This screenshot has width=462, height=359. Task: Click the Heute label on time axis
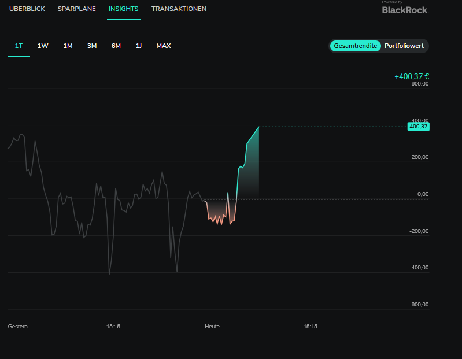click(x=212, y=327)
